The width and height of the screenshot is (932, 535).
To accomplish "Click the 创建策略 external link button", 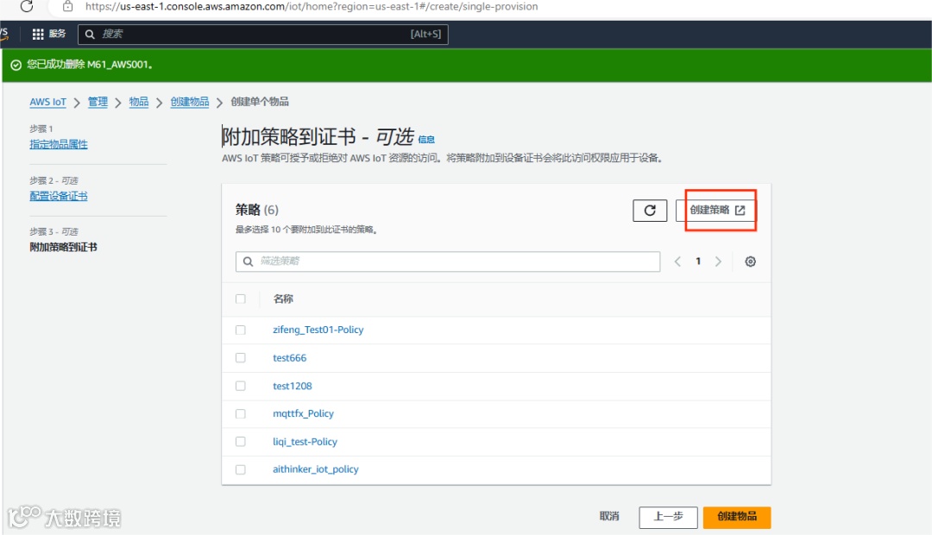I will 716,211.
